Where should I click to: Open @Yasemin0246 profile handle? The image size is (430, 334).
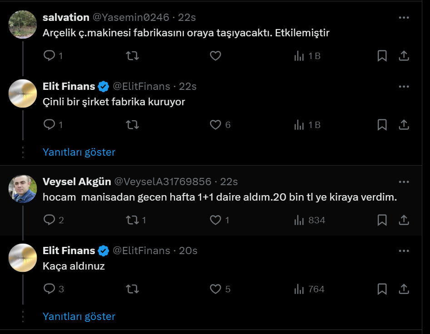point(131,18)
